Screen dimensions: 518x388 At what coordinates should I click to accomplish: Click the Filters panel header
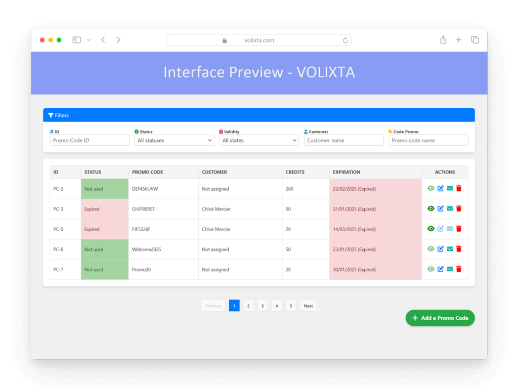259,115
